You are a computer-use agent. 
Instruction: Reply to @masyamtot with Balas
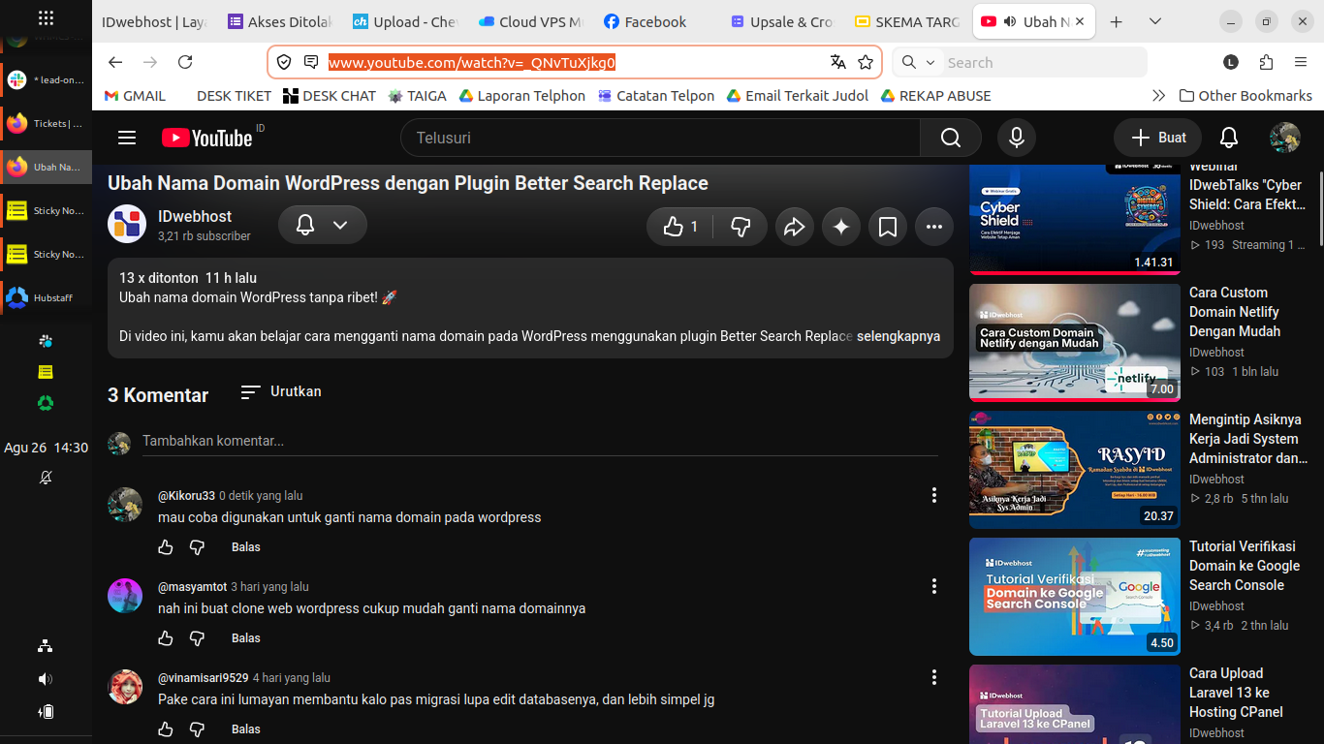pyautogui.click(x=246, y=638)
